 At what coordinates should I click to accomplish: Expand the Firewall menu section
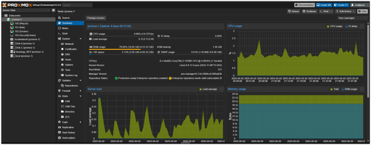click(80, 91)
